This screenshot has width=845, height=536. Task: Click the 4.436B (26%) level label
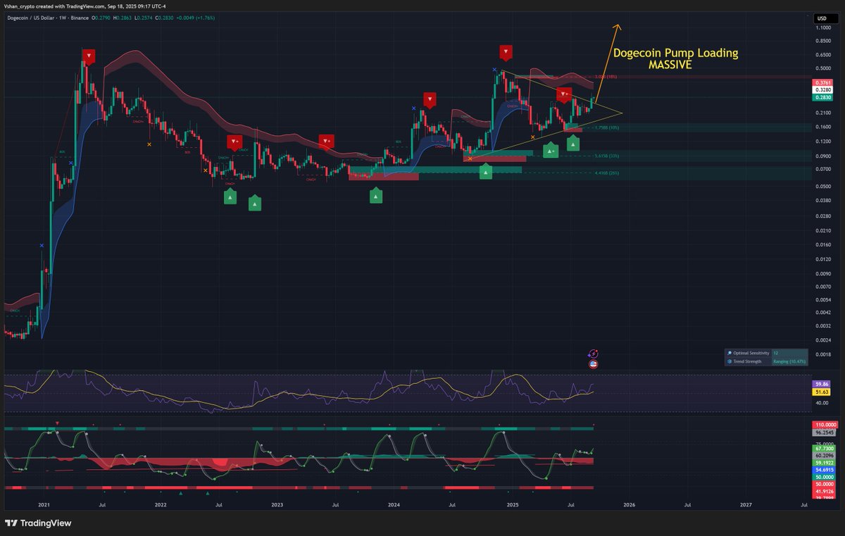tap(607, 173)
